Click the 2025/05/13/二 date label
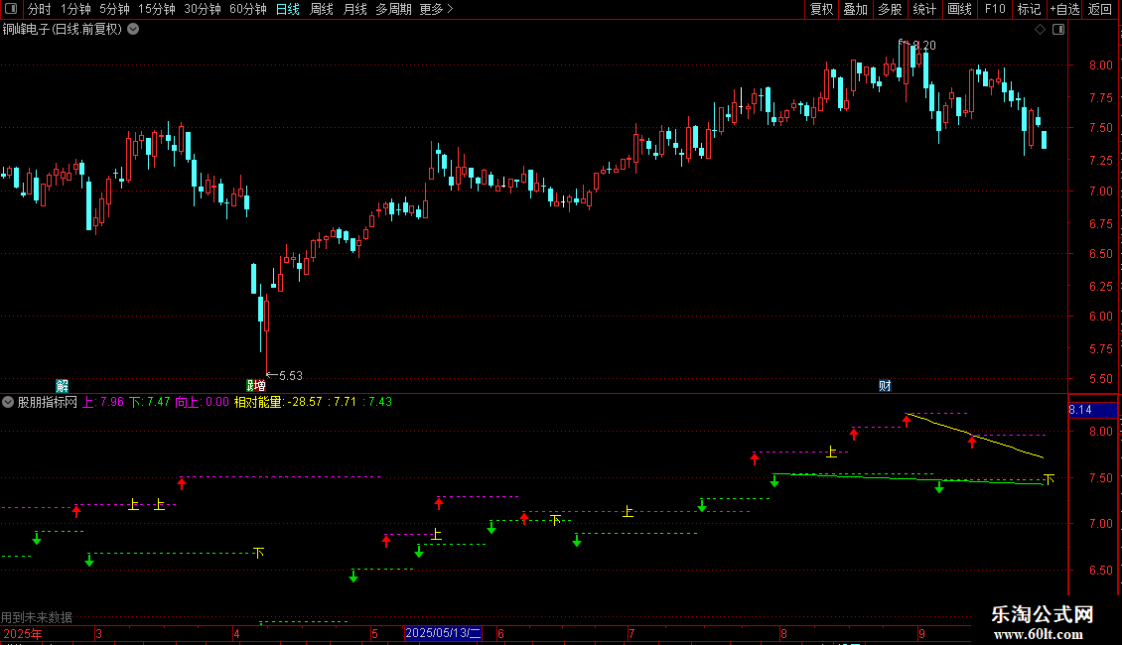Viewport: 1122px width, 645px height. point(443,633)
